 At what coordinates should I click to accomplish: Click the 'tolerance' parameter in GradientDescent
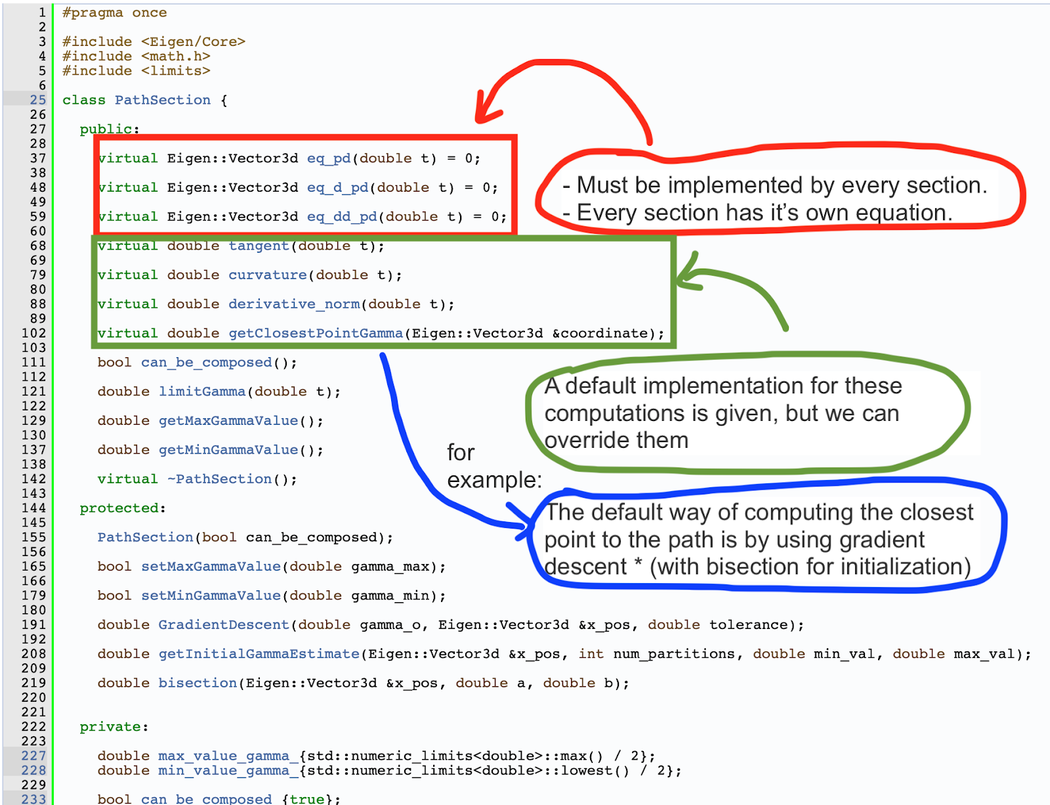749,624
